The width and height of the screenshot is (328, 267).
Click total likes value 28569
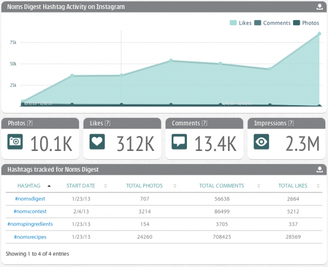click(x=293, y=237)
